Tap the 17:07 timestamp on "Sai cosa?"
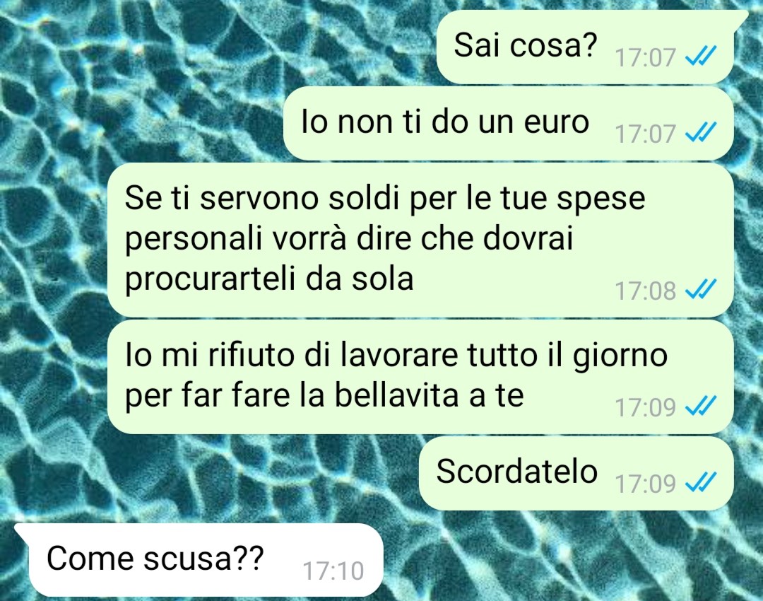This screenshot has width=763, height=601. (x=645, y=57)
